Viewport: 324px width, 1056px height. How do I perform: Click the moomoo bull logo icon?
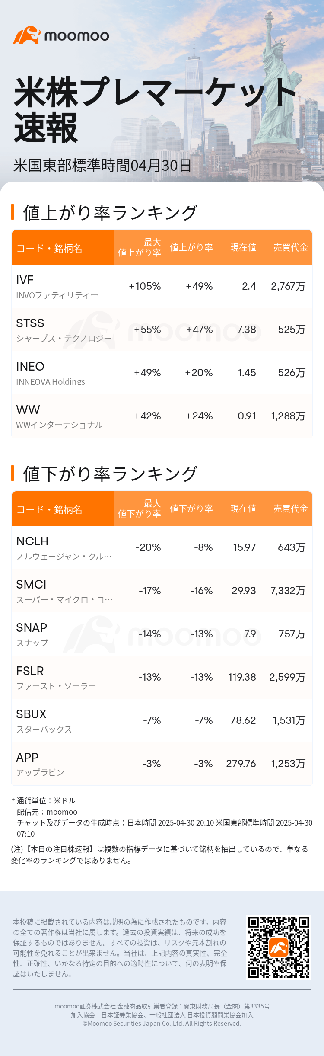click(x=26, y=35)
